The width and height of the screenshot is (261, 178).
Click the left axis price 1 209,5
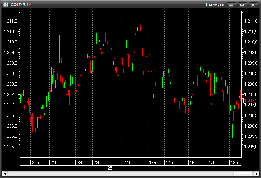coord(11,53)
